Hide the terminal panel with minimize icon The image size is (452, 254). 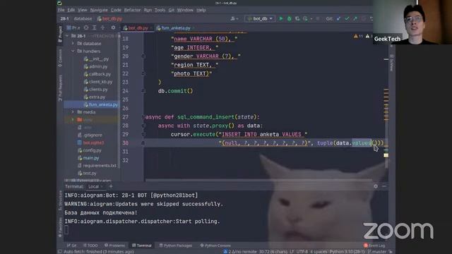pyautogui.click(x=384, y=186)
